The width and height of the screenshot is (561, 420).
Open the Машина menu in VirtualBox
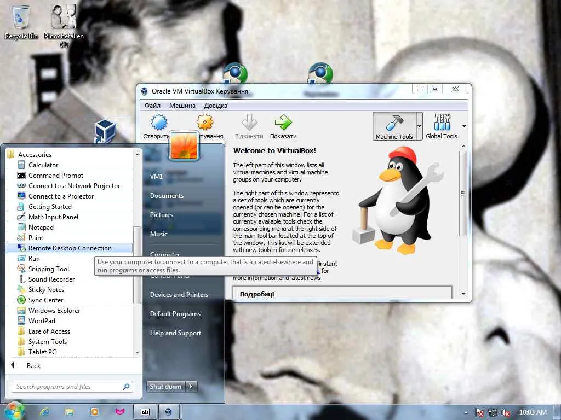tap(182, 106)
